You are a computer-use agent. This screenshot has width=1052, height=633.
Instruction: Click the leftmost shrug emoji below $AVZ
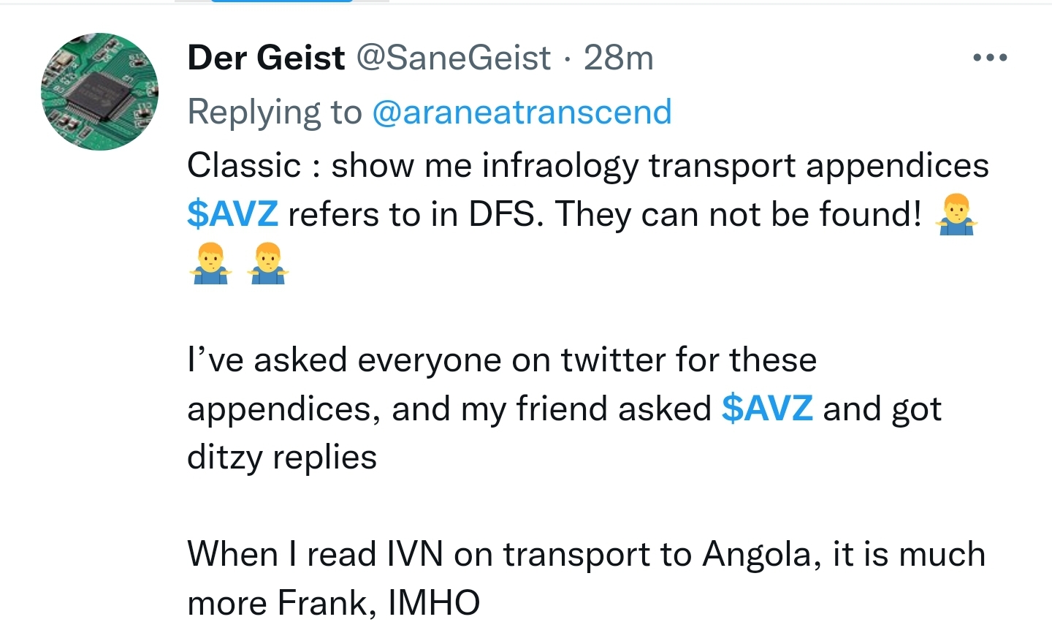[x=210, y=263]
